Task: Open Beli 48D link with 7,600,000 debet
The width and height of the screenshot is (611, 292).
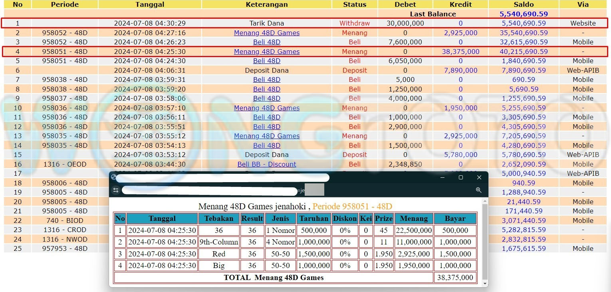Action: (267, 42)
